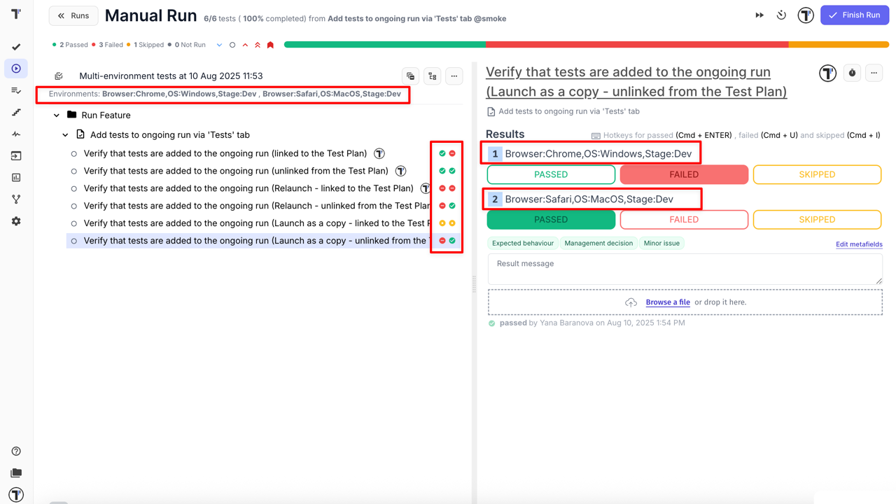Image resolution: width=896 pixels, height=504 pixels.
Task: Click the Finish Run button
Action: (854, 15)
